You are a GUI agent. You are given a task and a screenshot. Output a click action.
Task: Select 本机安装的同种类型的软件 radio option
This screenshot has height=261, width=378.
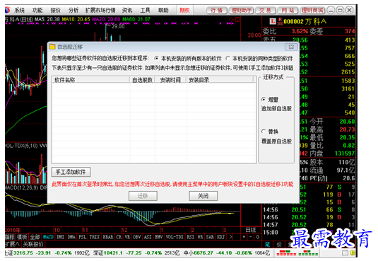259,59
